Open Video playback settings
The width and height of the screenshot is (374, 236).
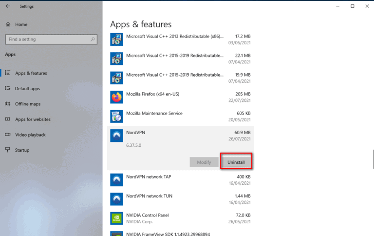30,135
